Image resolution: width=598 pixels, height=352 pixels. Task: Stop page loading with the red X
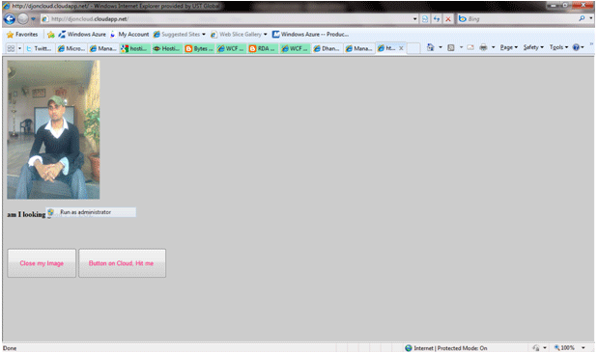tap(448, 18)
